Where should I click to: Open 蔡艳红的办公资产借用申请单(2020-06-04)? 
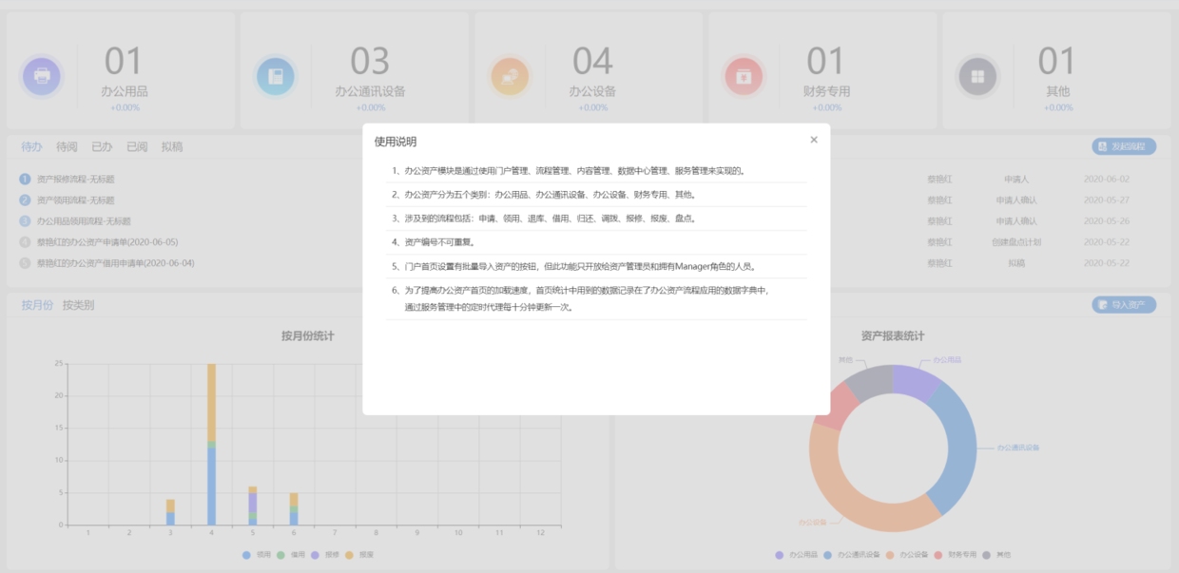(x=116, y=262)
